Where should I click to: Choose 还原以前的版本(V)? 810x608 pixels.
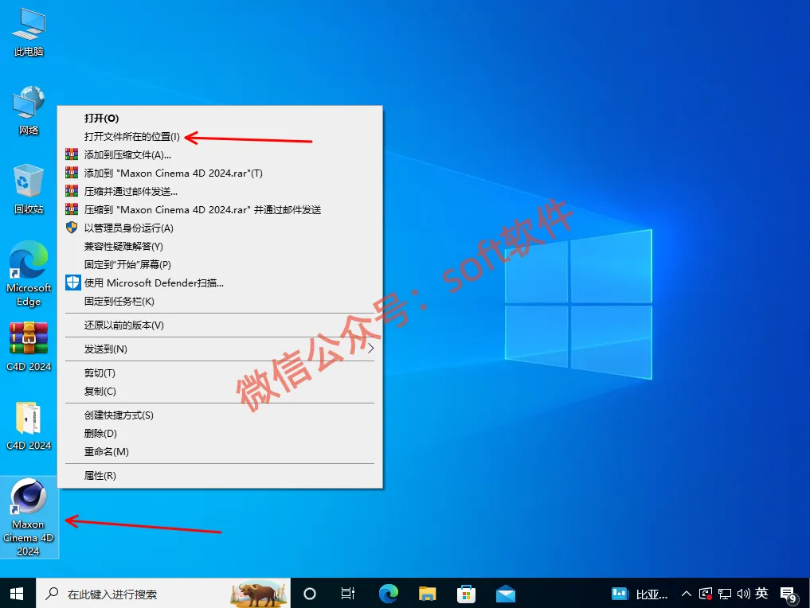click(x=220, y=325)
